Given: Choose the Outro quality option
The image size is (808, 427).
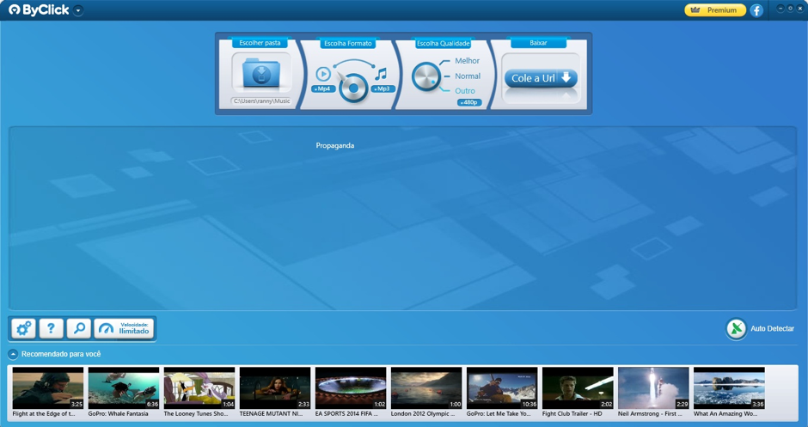Looking at the screenshot, I should 464,91.
